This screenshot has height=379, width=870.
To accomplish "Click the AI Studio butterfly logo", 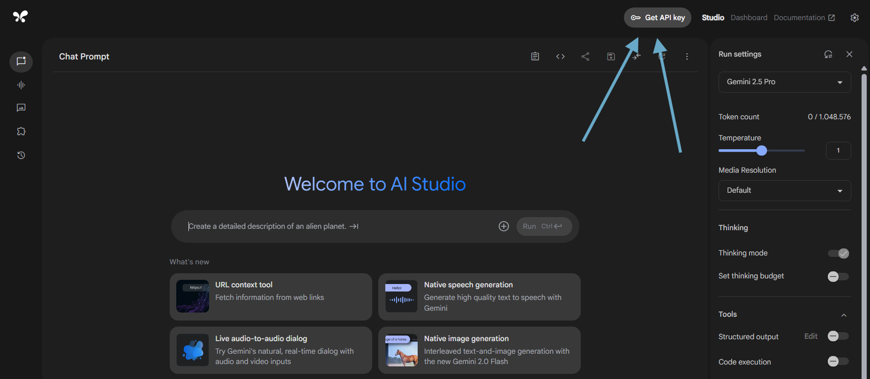I will coord(20,17).
